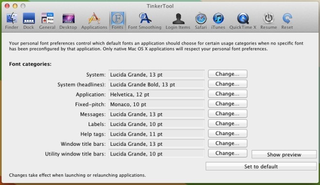
Task: Click the TinkerTool window title
Action: tap(160, 6)
